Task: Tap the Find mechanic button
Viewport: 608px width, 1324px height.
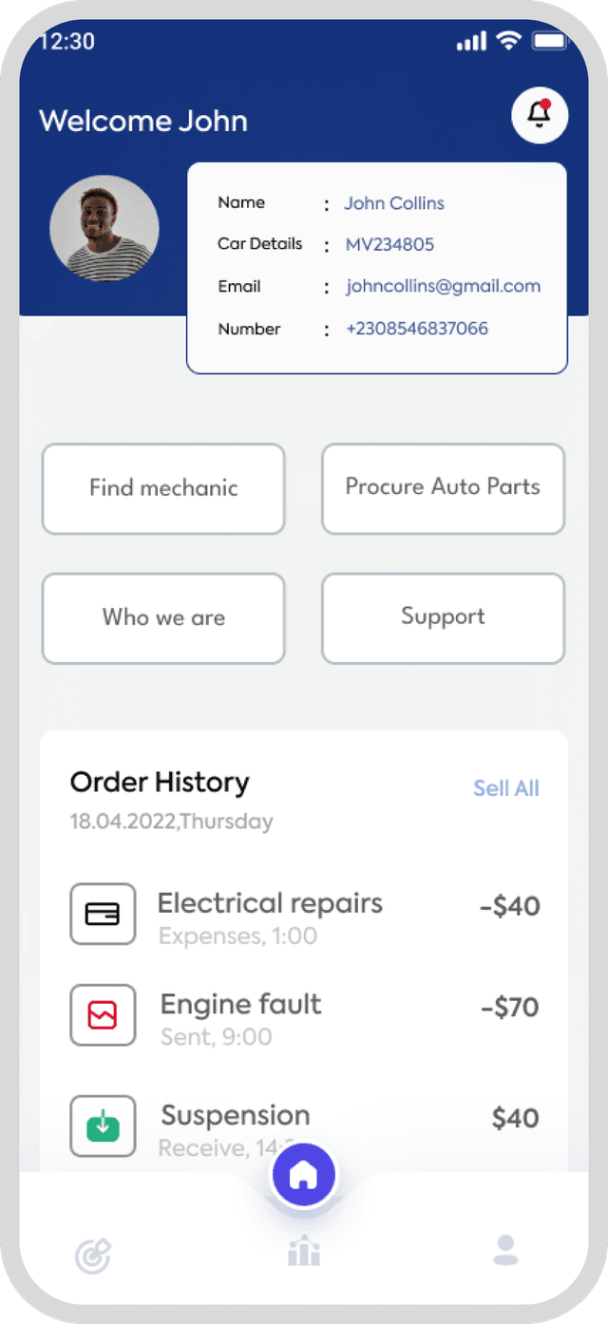Action: click(x=163, y=488)
